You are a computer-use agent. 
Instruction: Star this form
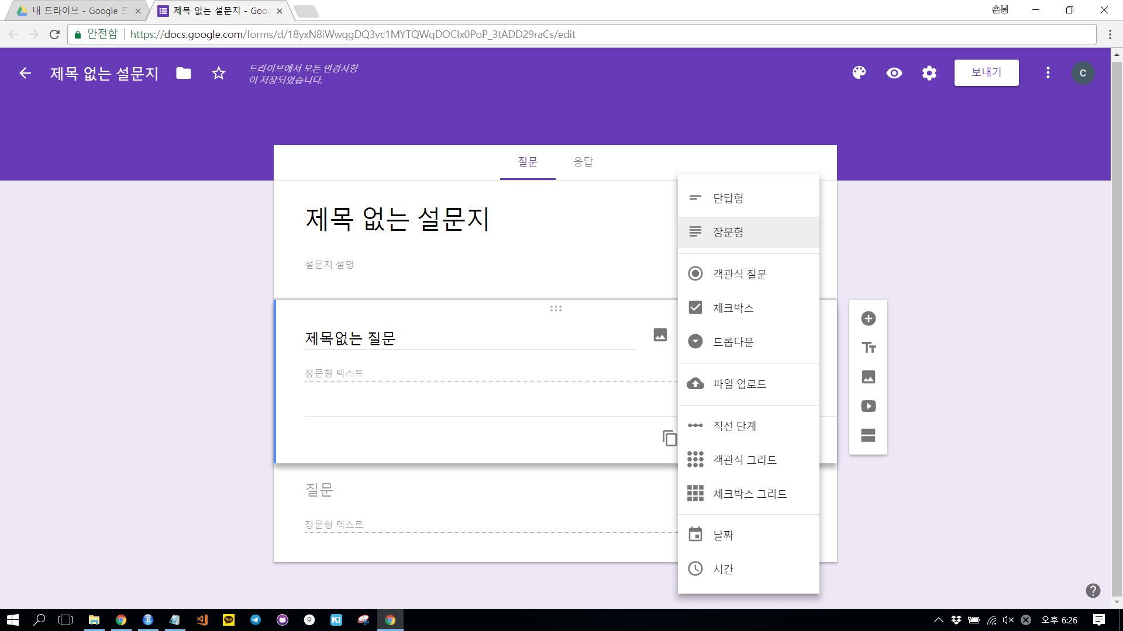218,73
